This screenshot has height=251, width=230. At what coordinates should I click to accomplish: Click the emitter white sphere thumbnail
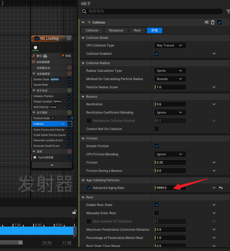36,48
